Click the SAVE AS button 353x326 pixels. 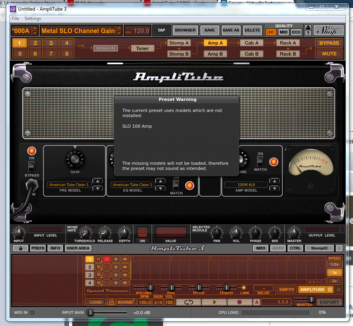coord(231,30)
